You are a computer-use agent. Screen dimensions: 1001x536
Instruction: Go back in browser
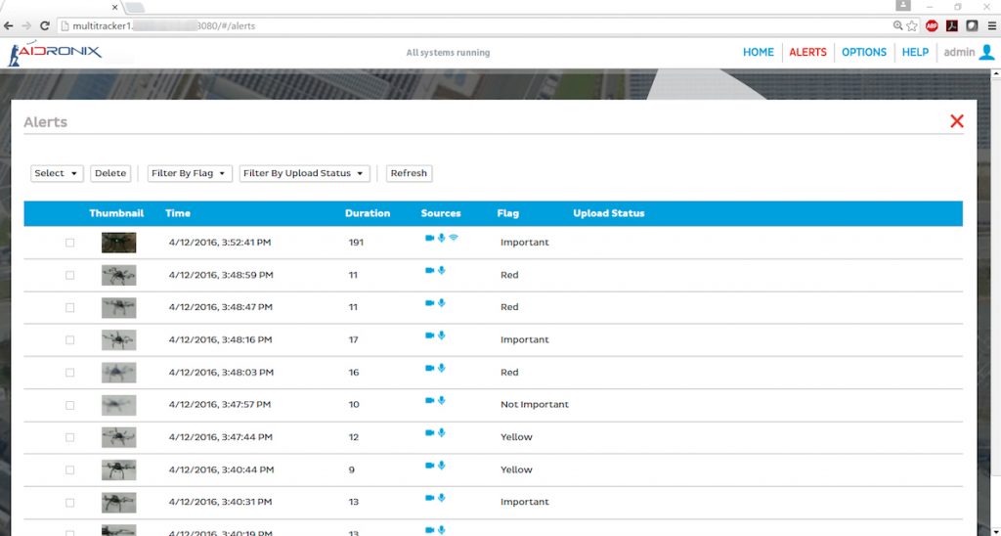(8, 25)
